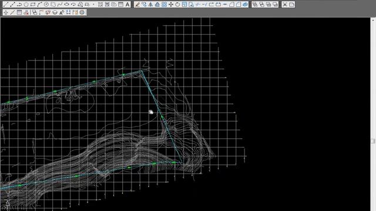Click the X icon in the last toolbar group
Viewport: 376px width, 211px height.
pos(285,5)
